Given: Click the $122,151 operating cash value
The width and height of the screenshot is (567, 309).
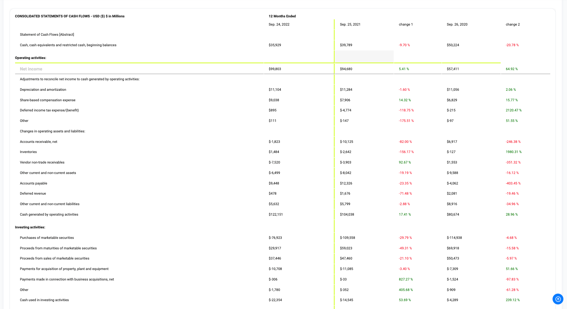Looking at the screenshot, I should pos(276,214).
